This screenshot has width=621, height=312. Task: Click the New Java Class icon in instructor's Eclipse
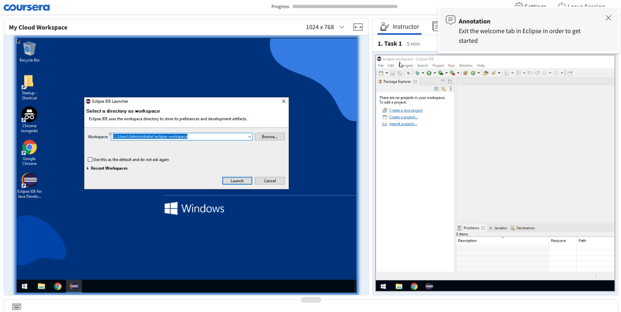[x=473, y=73]
